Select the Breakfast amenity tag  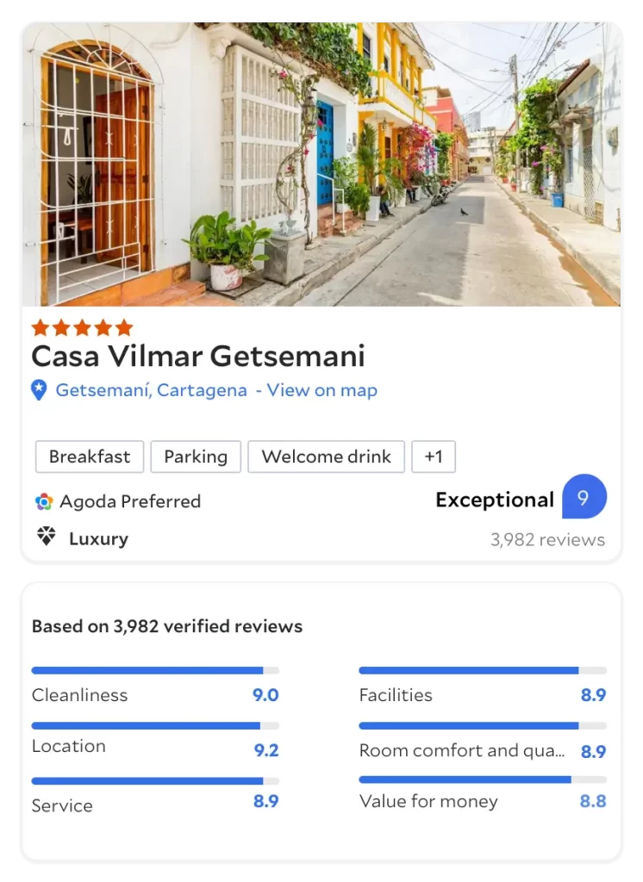tap(90, 457)
